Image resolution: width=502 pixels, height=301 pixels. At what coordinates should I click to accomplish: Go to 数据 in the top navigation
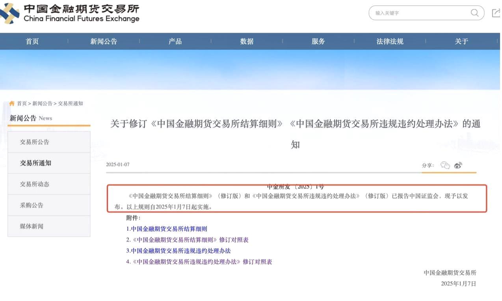pyautogui.click(x=247, y=41)
